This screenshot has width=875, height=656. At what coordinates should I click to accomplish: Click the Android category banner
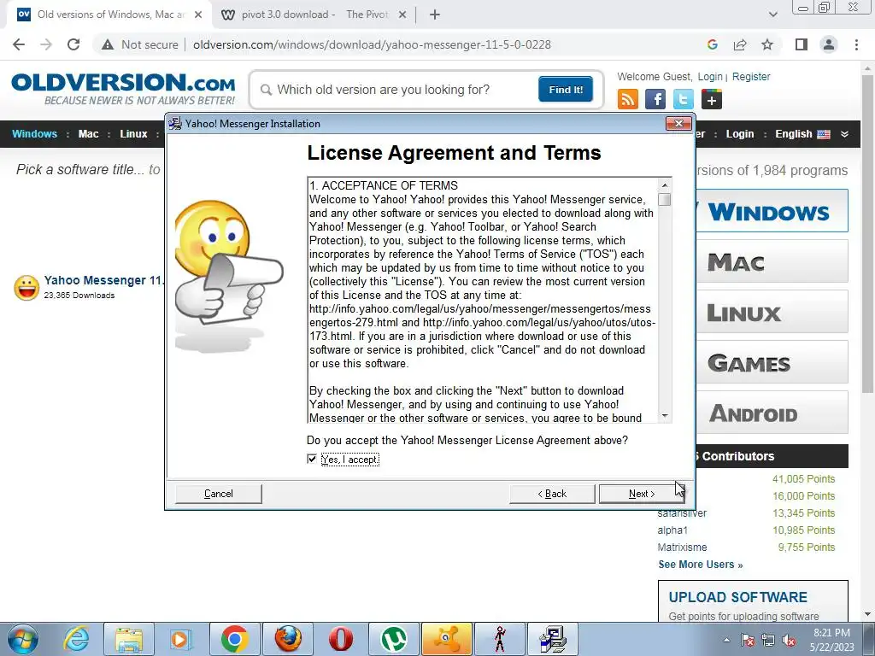[772, 413]
